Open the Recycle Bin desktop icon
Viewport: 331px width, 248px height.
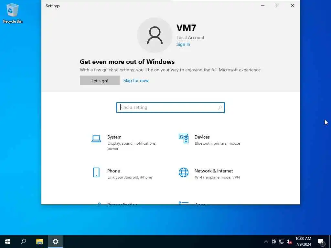tap(13, 13)
